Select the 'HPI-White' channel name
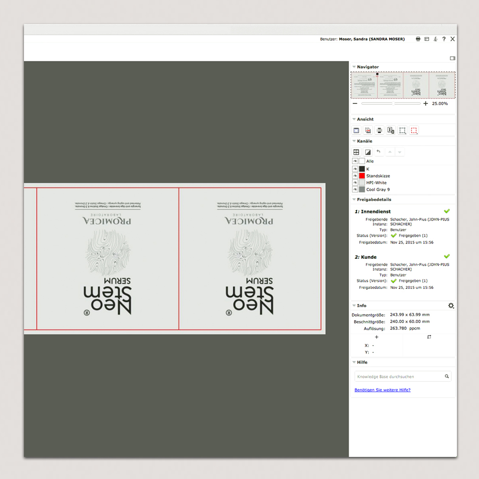 click(x=376, y=182)
